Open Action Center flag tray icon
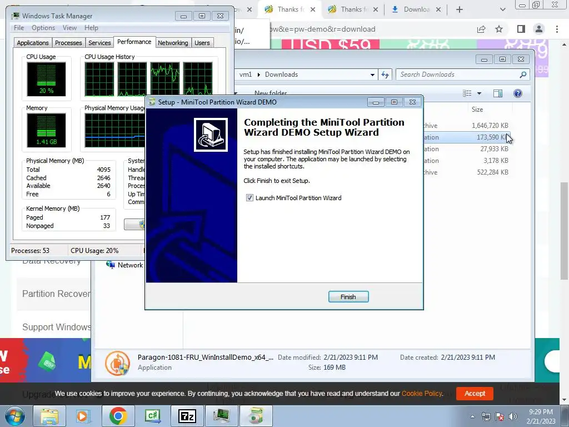Screen dimensions: 569x427 point(500,416)
